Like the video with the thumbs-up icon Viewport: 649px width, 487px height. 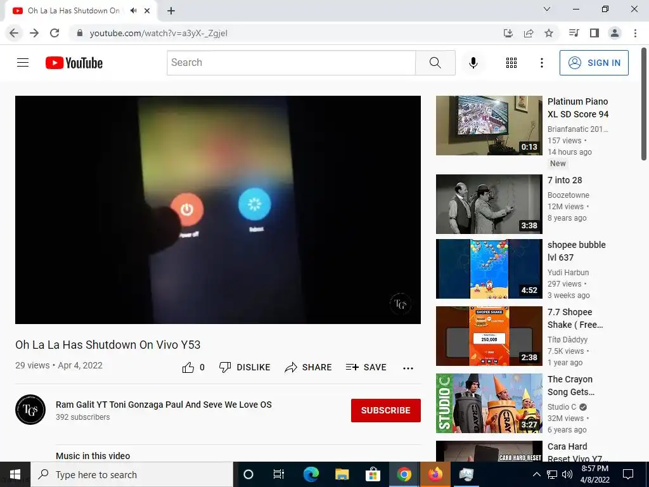[188, 367]
